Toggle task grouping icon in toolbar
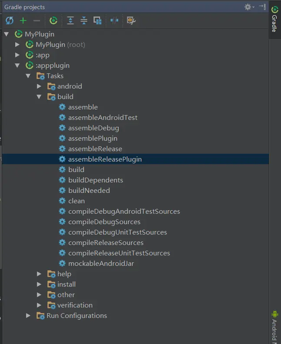 (x=97, y=20)
